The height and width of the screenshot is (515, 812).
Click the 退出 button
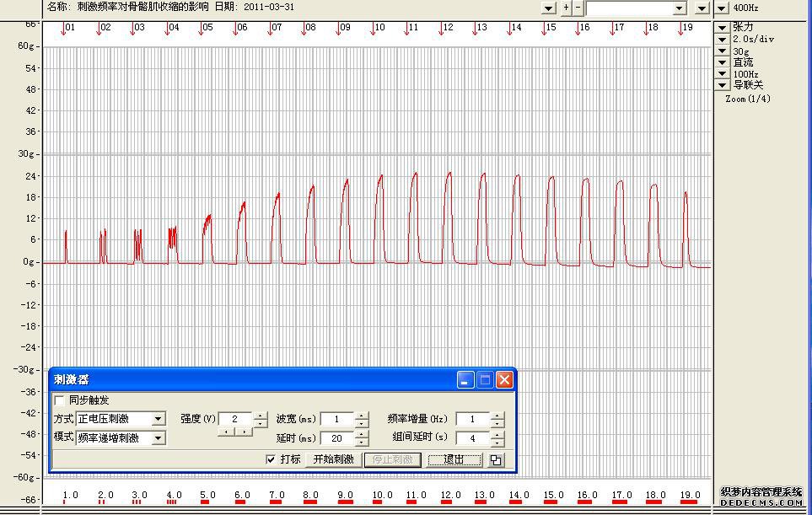point(454,459)
